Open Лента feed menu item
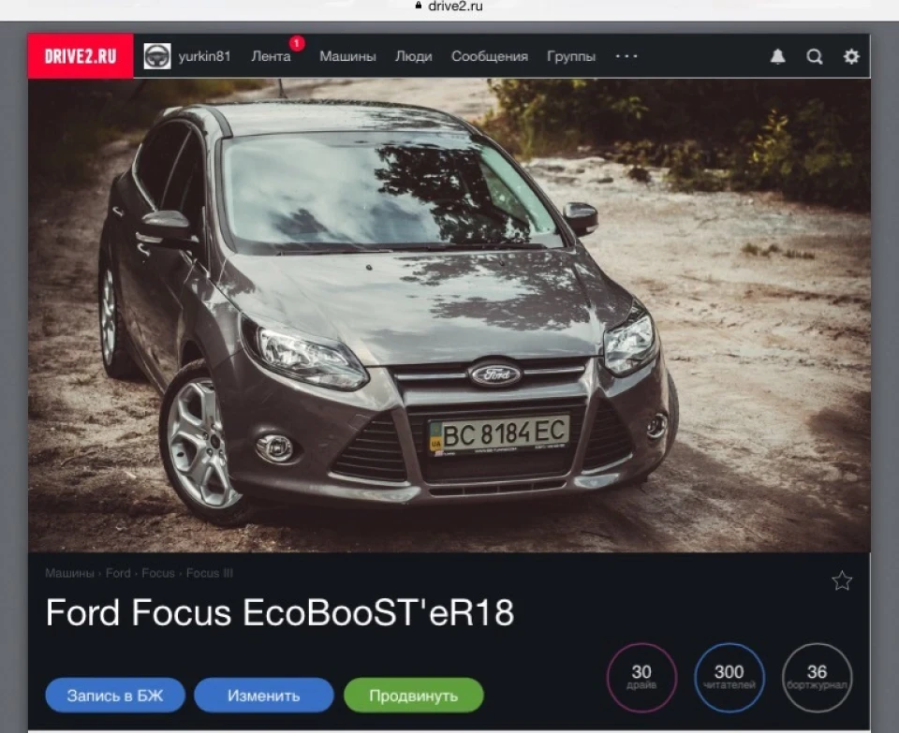The width and height of the screenshot is (899, 733). pos(271,56)
